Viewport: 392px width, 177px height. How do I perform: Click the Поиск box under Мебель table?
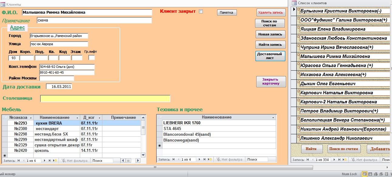tap(102, 161)
